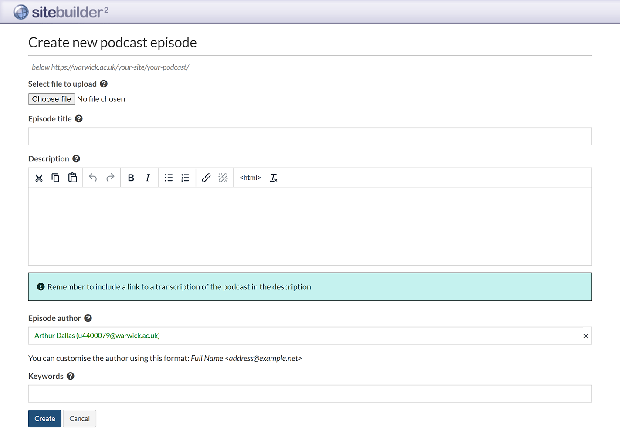Insert a hyperlink in description
The width and height of the screenshot is (620, 444).
[x=206, y=178]
